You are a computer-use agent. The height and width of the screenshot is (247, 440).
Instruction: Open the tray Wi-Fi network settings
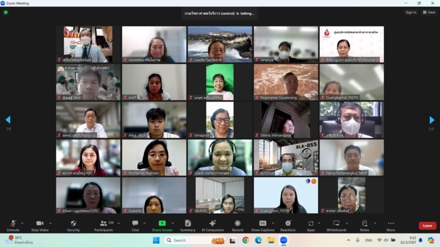click(x=380, y=240)
